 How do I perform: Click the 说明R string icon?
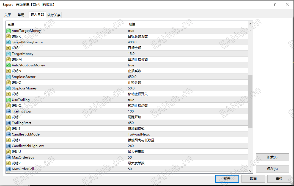(x=9, y=117)
